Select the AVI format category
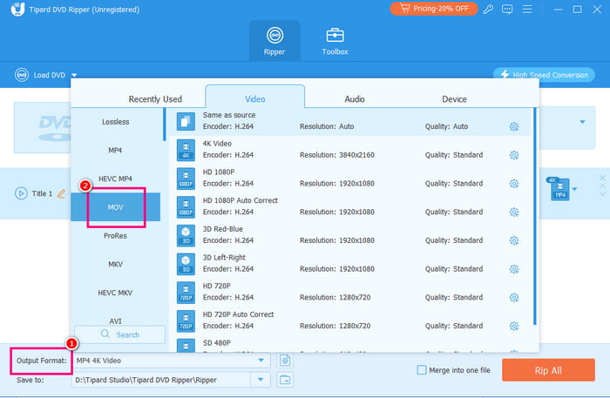This screenshot has width=610, height=398. [116, 320]
